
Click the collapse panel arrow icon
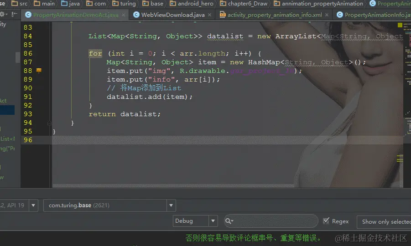(x=15, y=14)
